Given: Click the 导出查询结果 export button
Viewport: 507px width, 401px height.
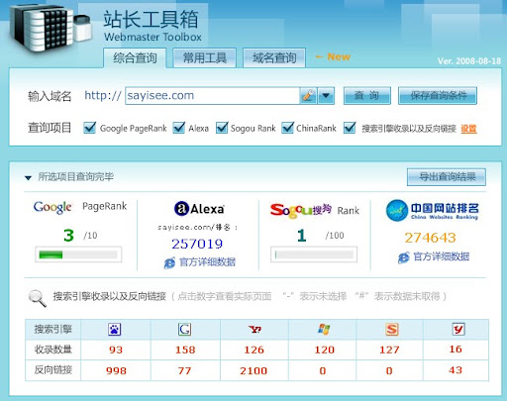Looking at the screenshot, I should click(447, 177).
